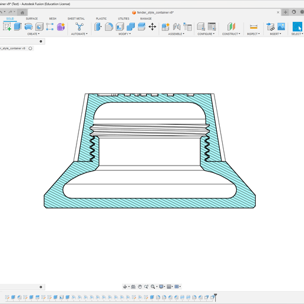Select the Rectangular Pattern tool

49,27
